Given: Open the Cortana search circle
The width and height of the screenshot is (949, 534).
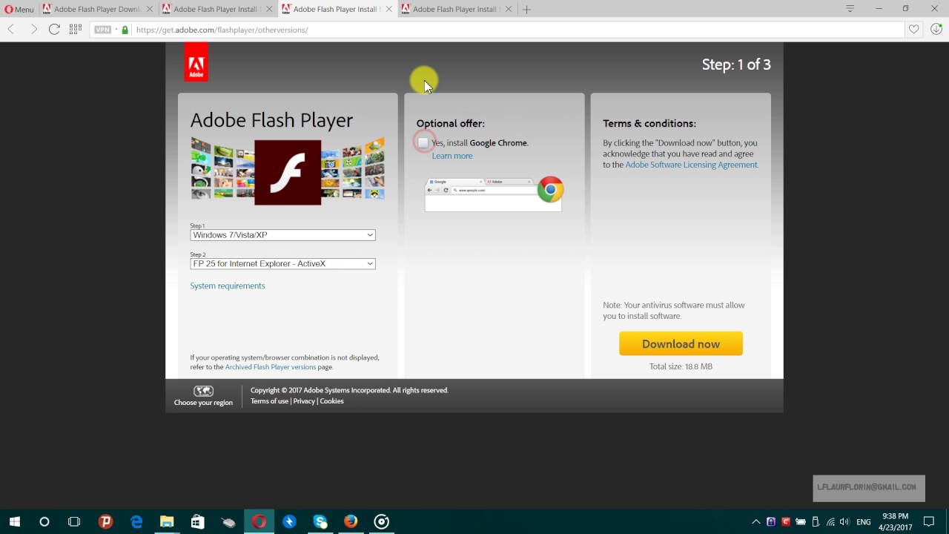Looking at the screenshot, I should 44,521.
